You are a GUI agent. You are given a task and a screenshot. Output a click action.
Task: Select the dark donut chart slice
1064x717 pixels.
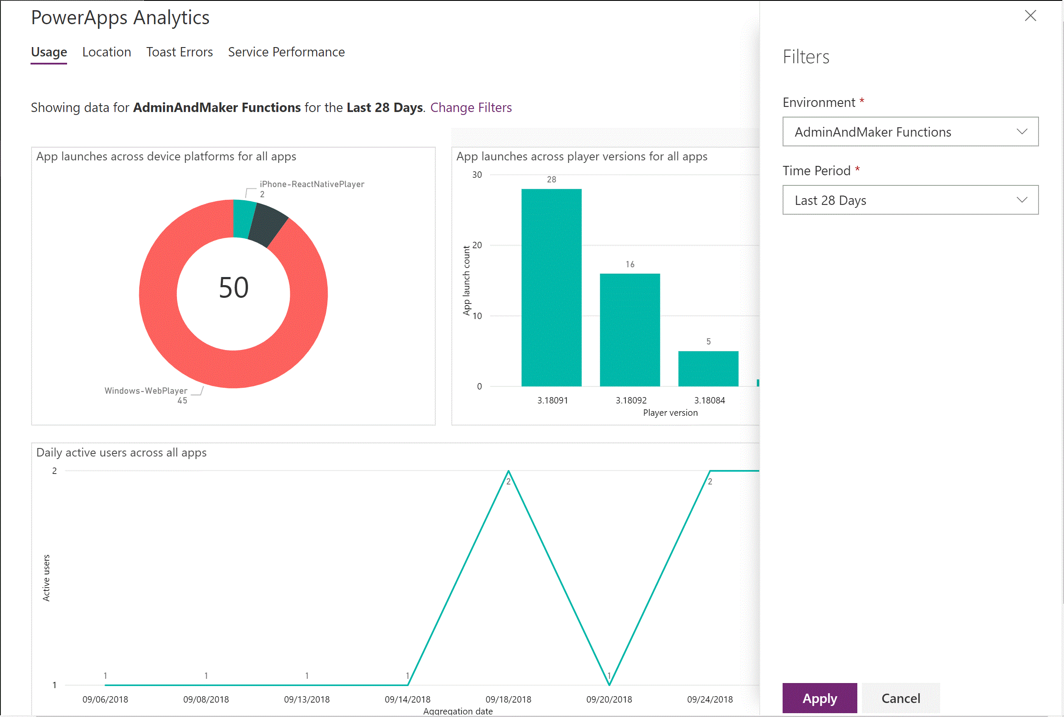point(268,225)
